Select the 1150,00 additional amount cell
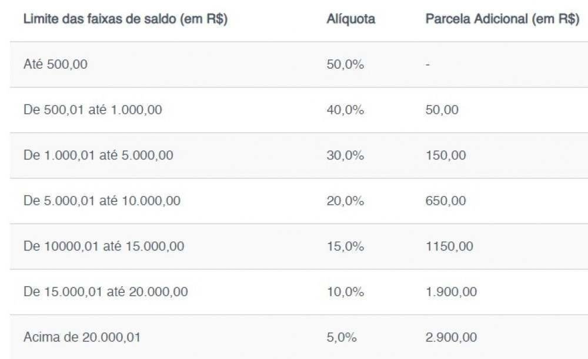The height and width of the screenshot is (359, 588). click(x=449, y=246)
